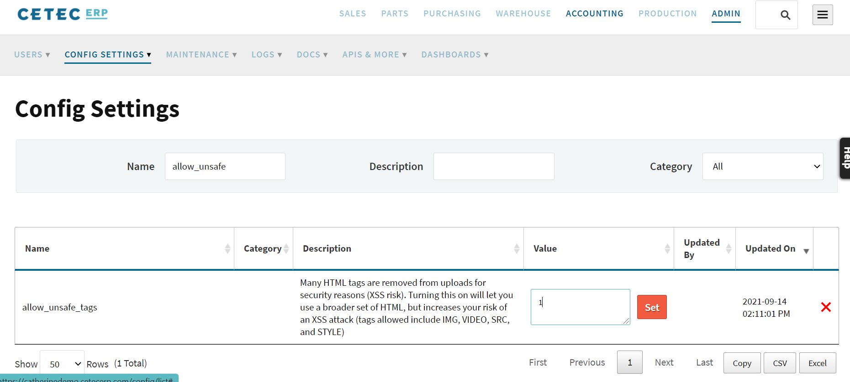The image size is (850, 382).
Task: Click the Config Settings heading
Action: point(97,109)
